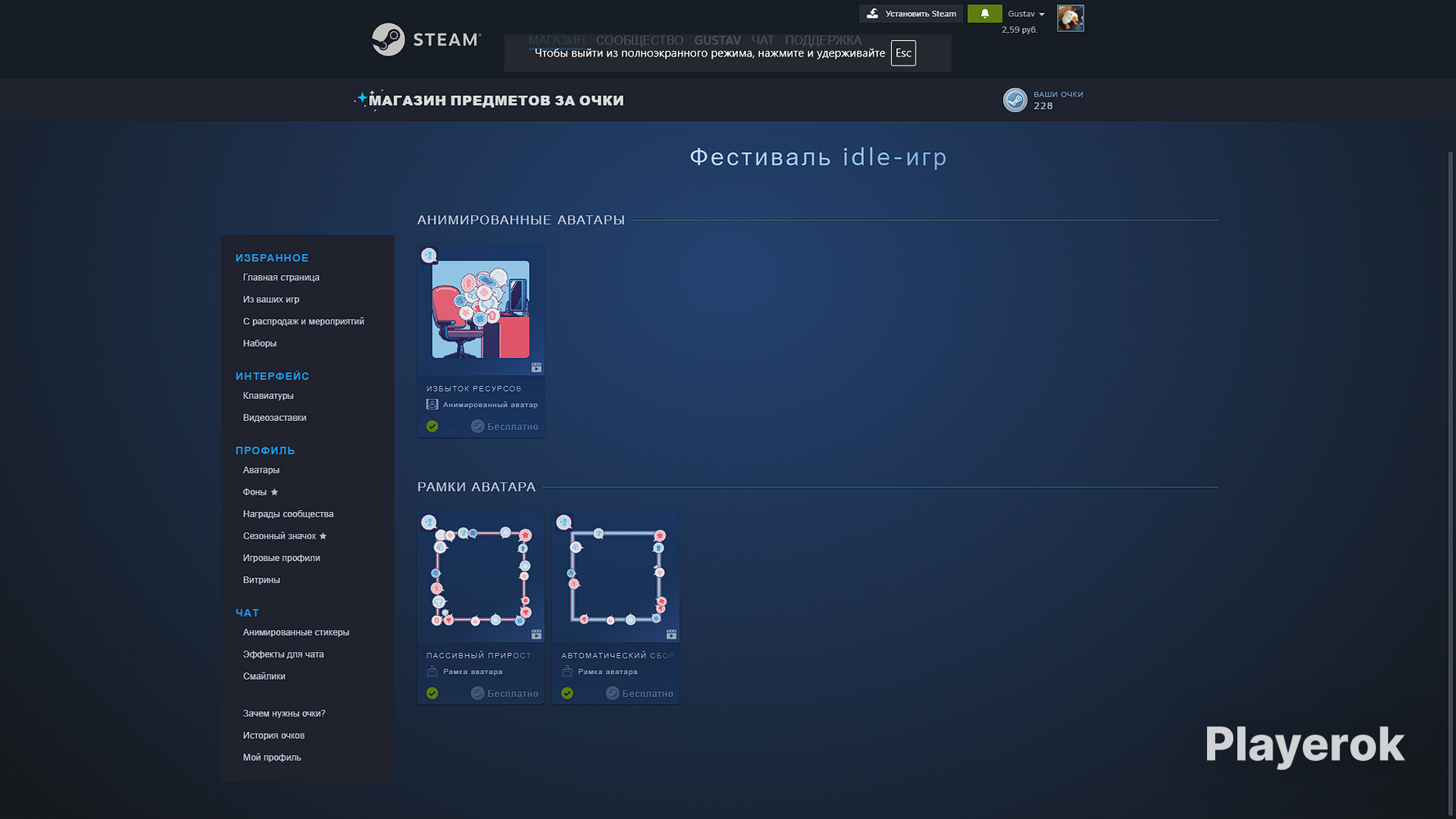Click the 2,59 руб. wallet balance
Image resolution: width=1456 pixels, height=819 pixels.
point(1020,30)
